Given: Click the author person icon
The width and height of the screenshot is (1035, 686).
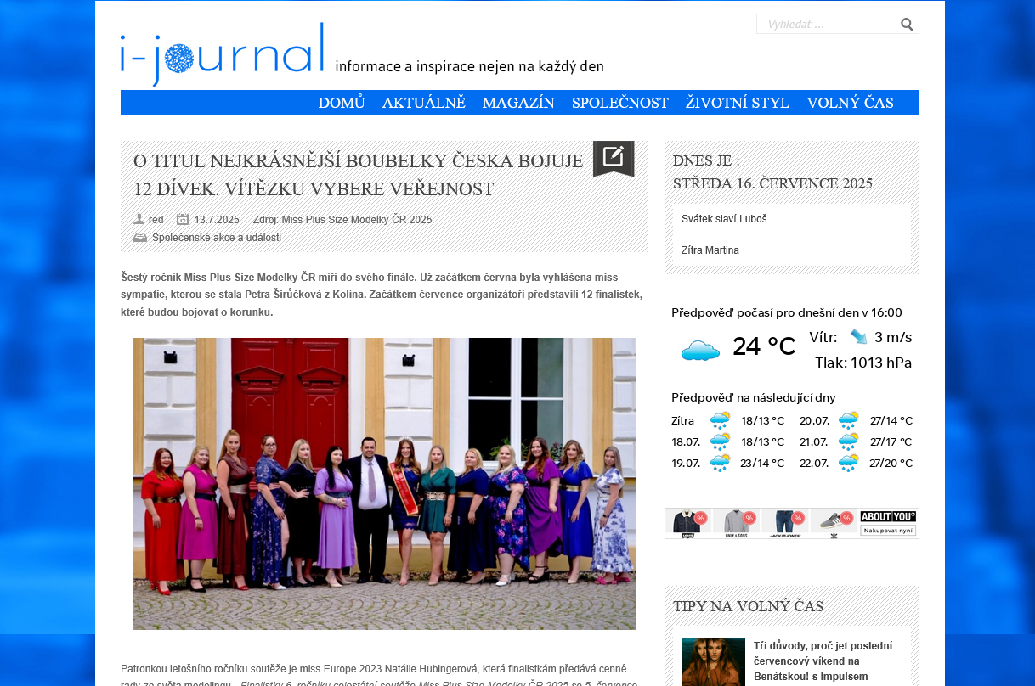Looking at the screenshot, I should [x=139, y=219].
